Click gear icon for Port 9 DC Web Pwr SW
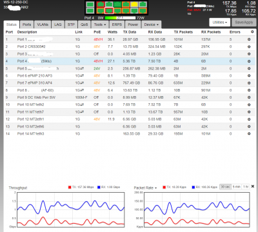 (x=249, y=97)
